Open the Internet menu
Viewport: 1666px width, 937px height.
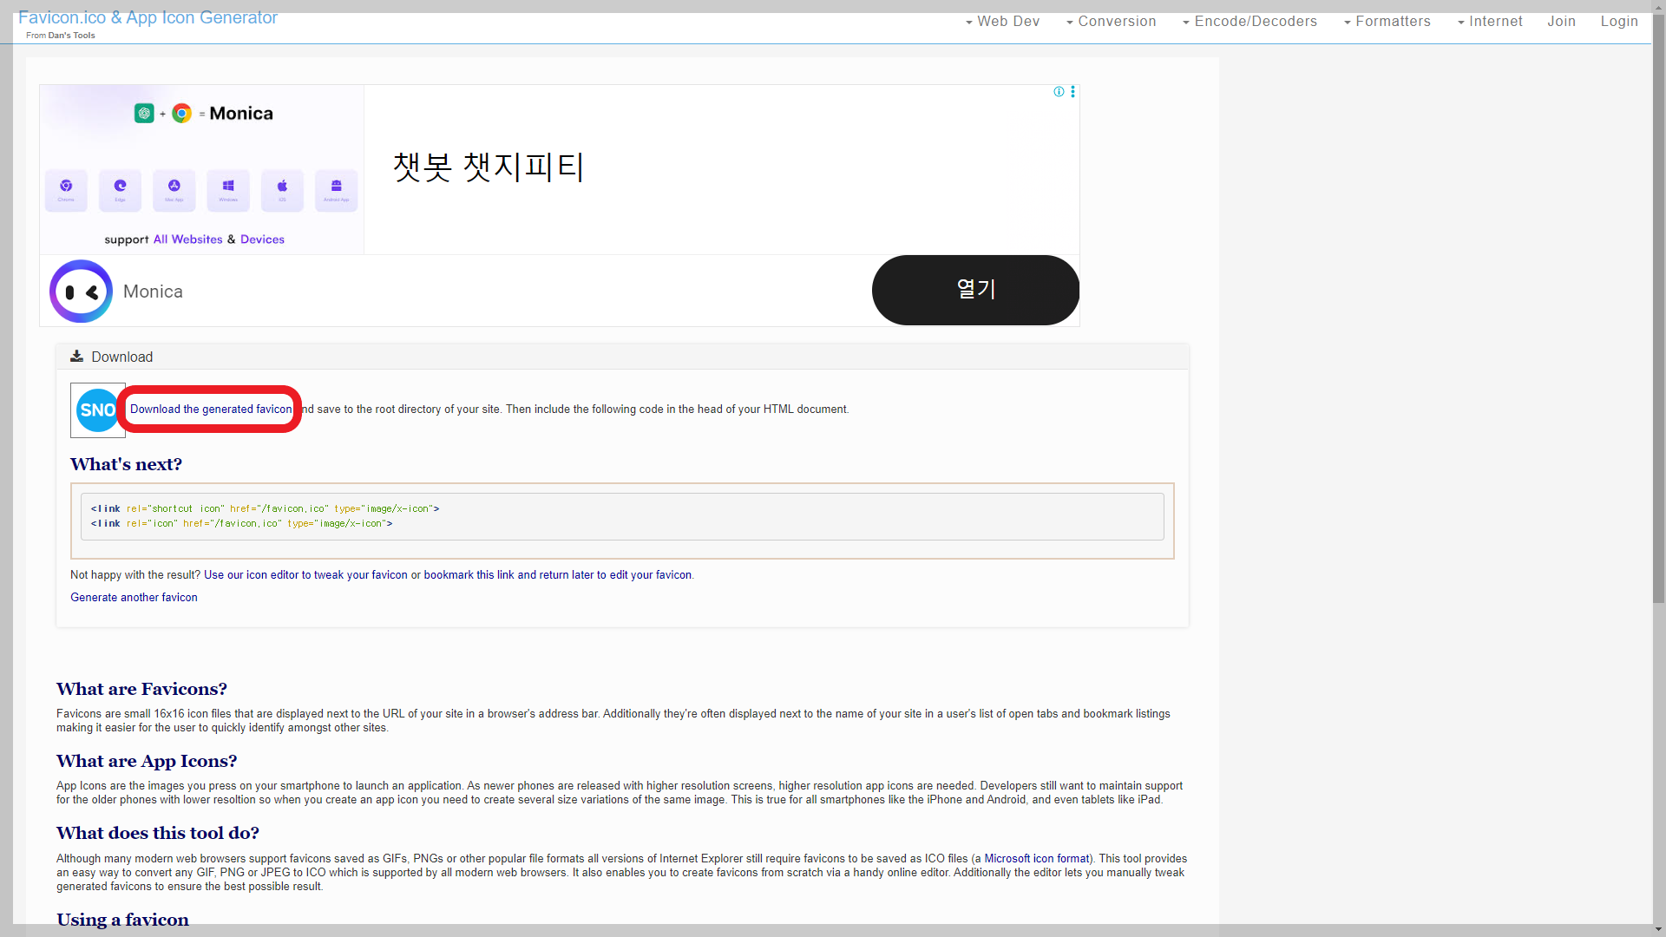(1490, 22)
